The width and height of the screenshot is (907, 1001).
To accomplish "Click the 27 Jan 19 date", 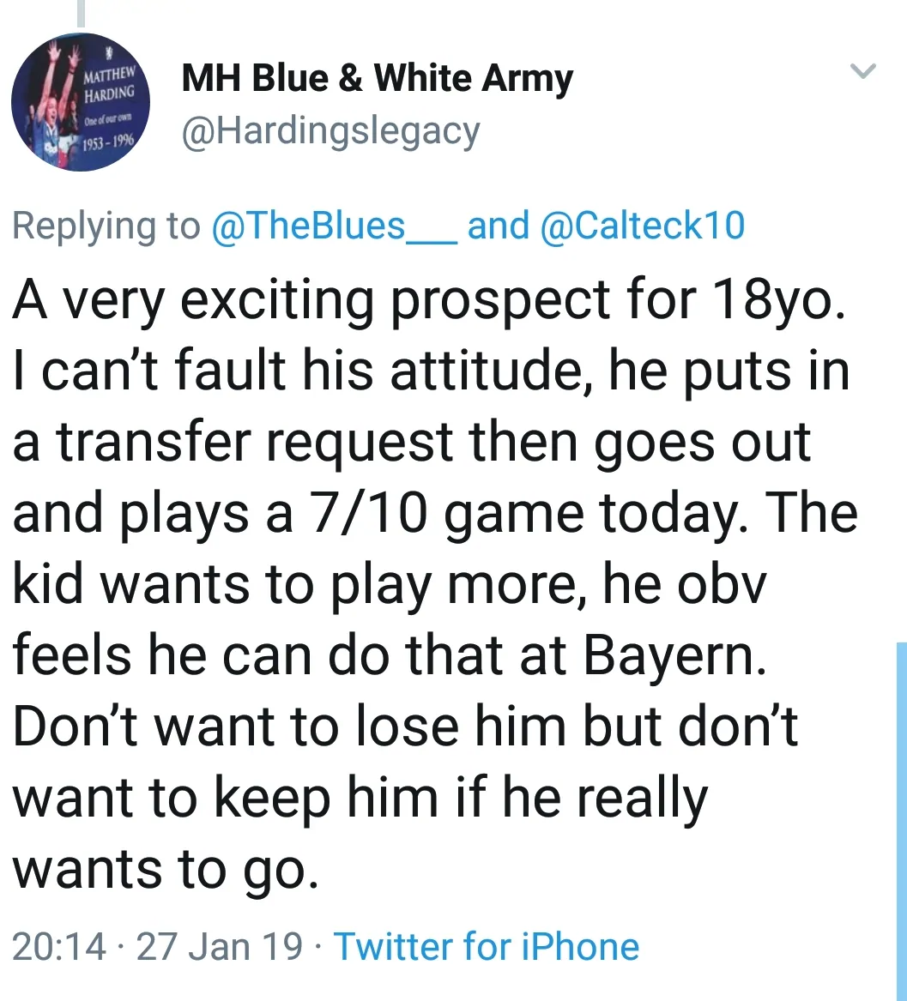I will point(220,947).
